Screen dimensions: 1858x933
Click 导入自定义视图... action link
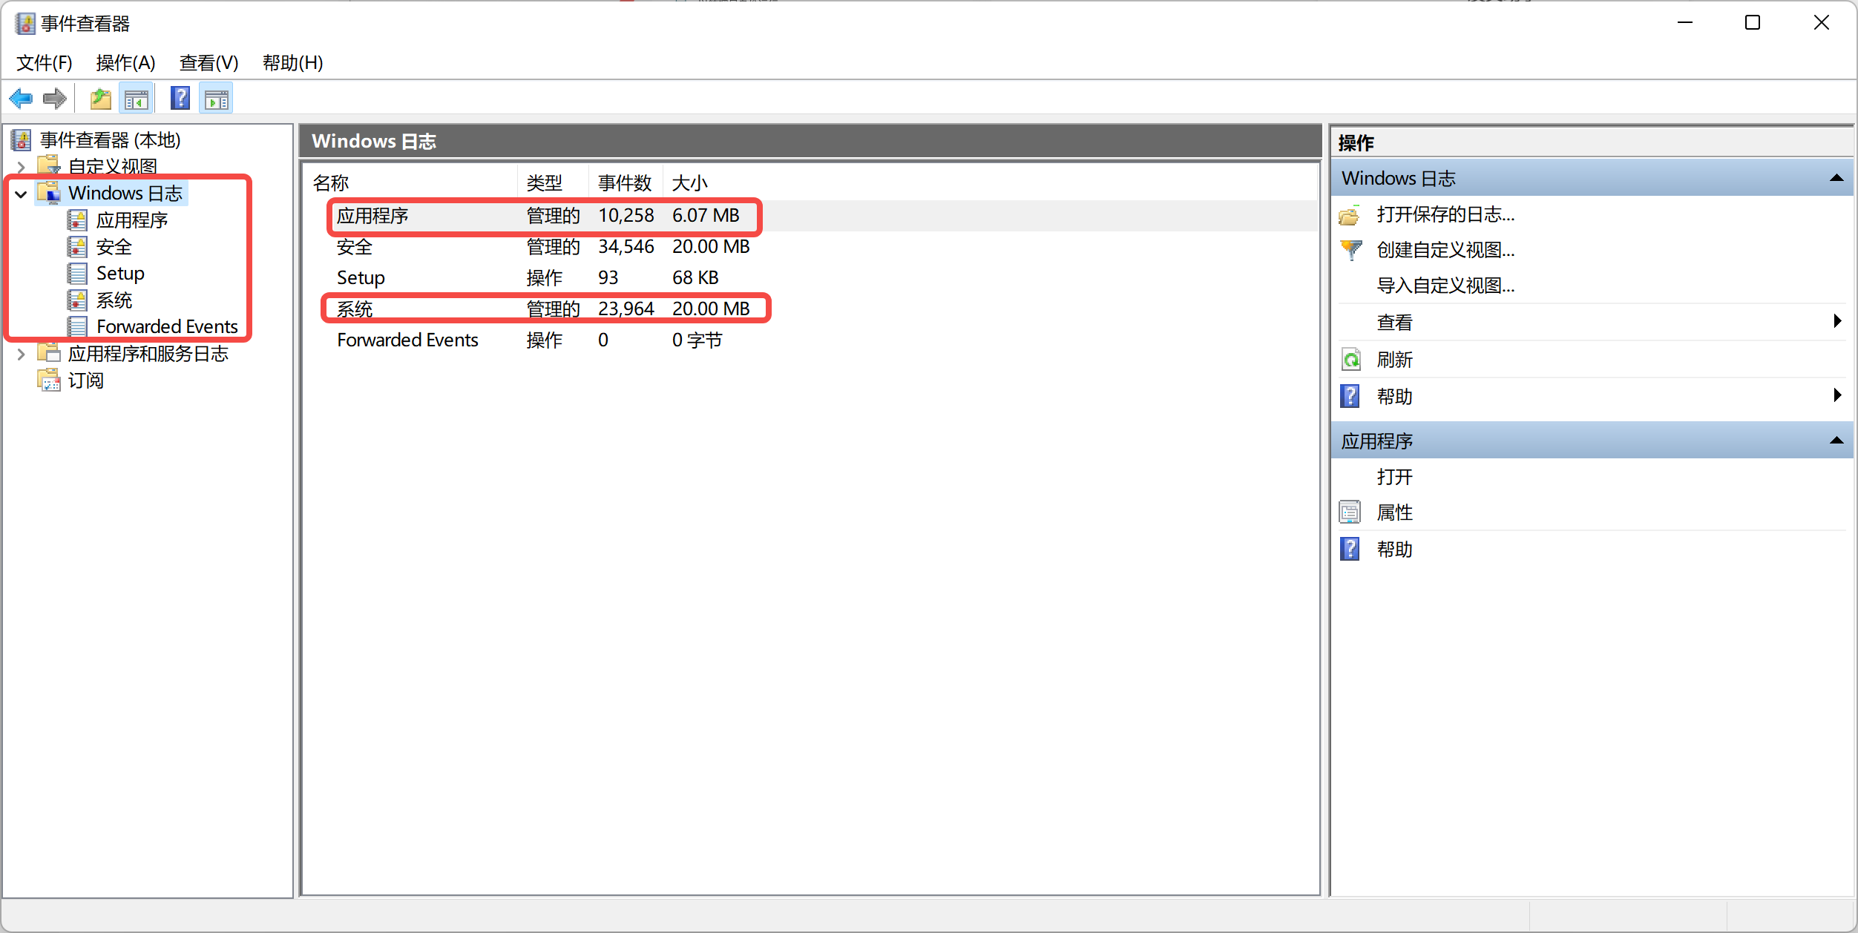click(1445, 286)
